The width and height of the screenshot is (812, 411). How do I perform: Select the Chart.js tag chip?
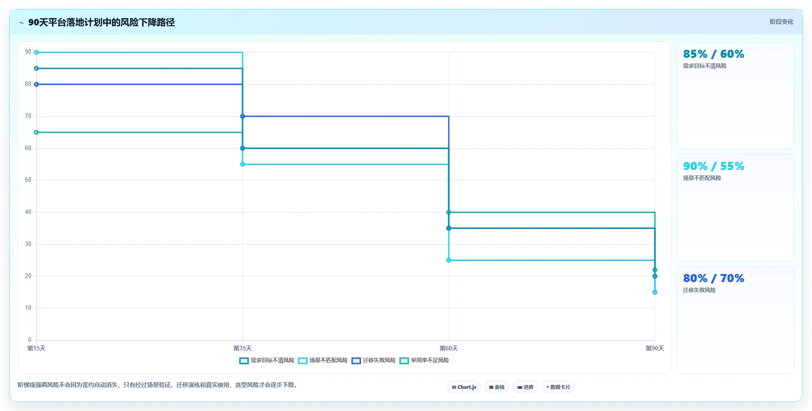click(x=464, y=387)
